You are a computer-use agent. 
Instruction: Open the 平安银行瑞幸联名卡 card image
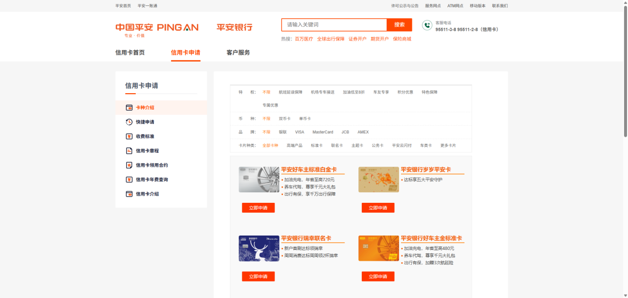259,248
